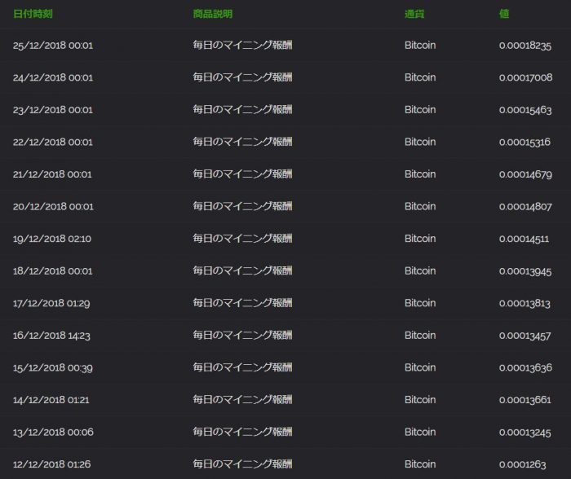Click Bitcoin in the 12/12/2018 row

(420, 464)
